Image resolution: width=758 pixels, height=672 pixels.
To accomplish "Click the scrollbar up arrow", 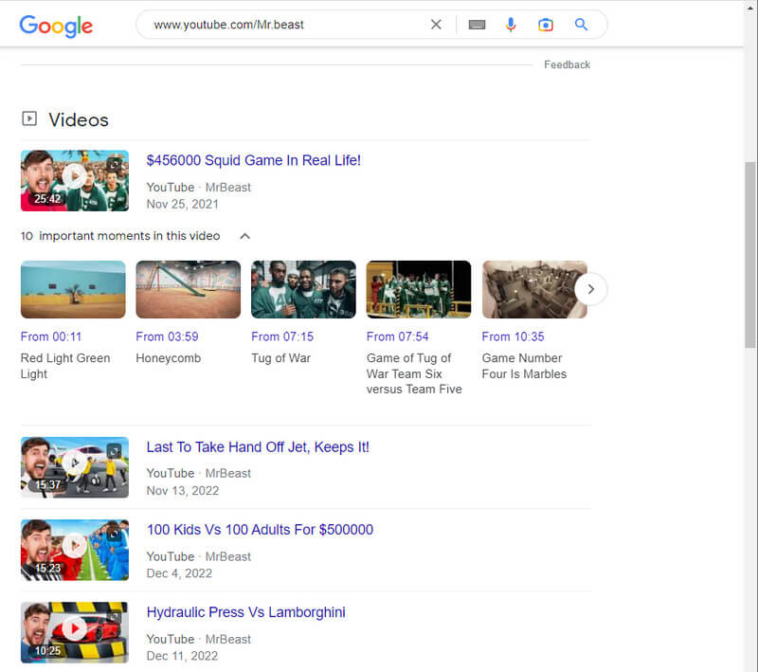I will [749, 9].
